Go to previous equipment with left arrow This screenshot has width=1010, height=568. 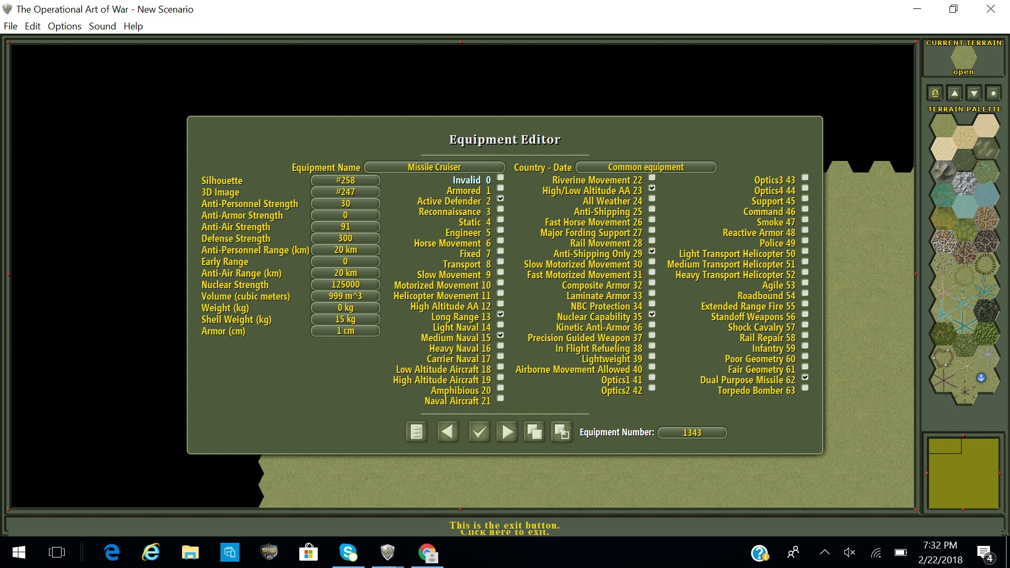(x=448, y=432)
